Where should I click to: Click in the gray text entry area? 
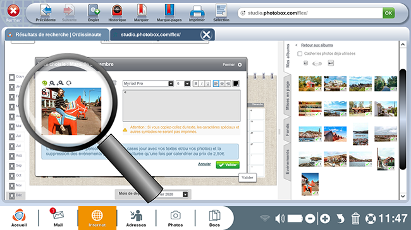click(181, 106)
